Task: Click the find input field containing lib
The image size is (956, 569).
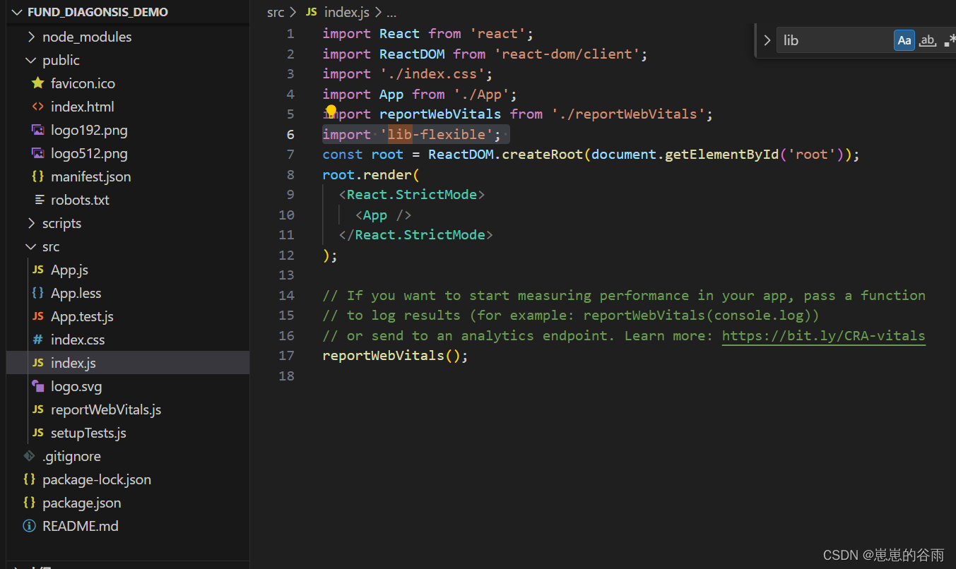Action: click(834, 40)
